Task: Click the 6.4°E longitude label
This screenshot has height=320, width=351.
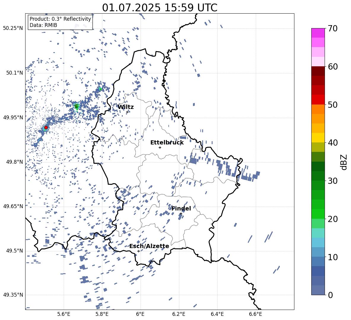Action: click(217, 314)
